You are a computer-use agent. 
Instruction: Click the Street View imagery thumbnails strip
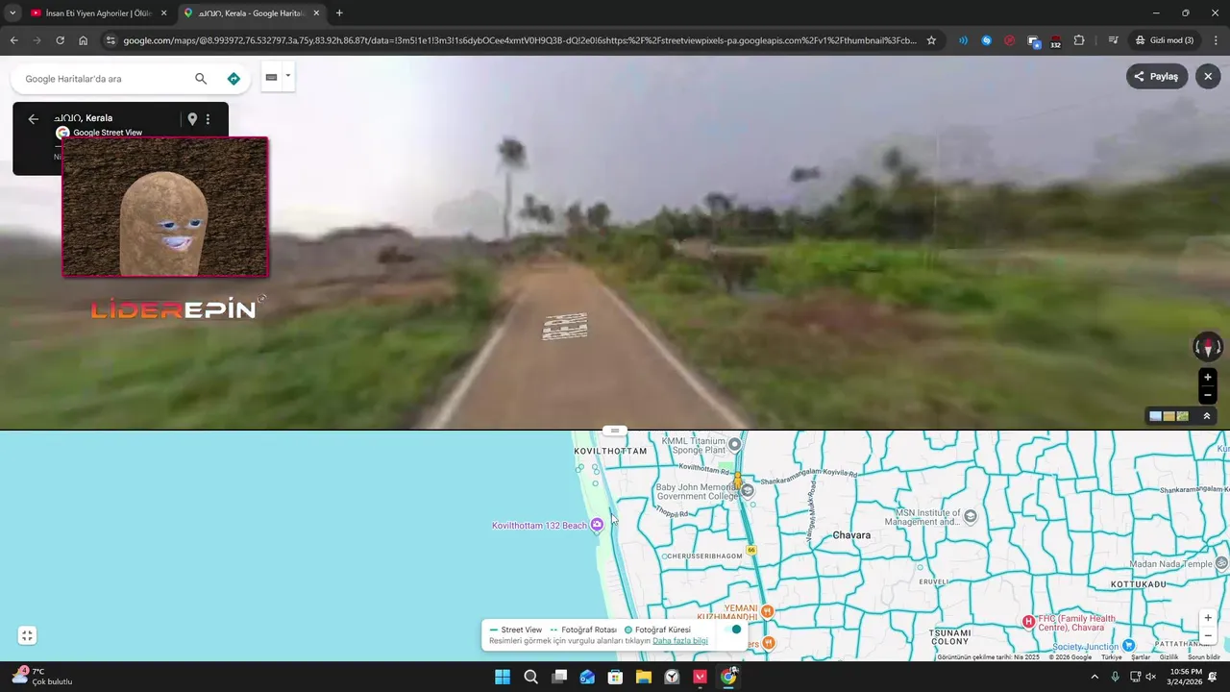pyautogui.click(x=1169, y=416)
